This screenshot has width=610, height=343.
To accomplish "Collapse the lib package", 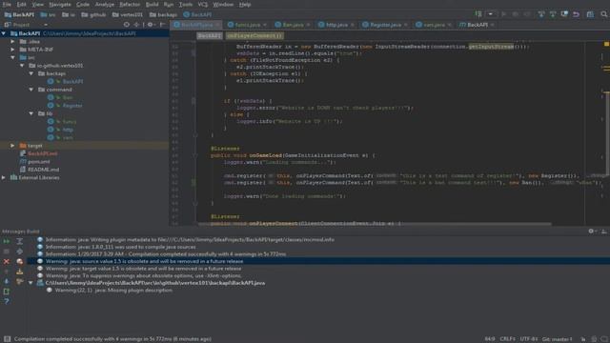I will [31, 113].
